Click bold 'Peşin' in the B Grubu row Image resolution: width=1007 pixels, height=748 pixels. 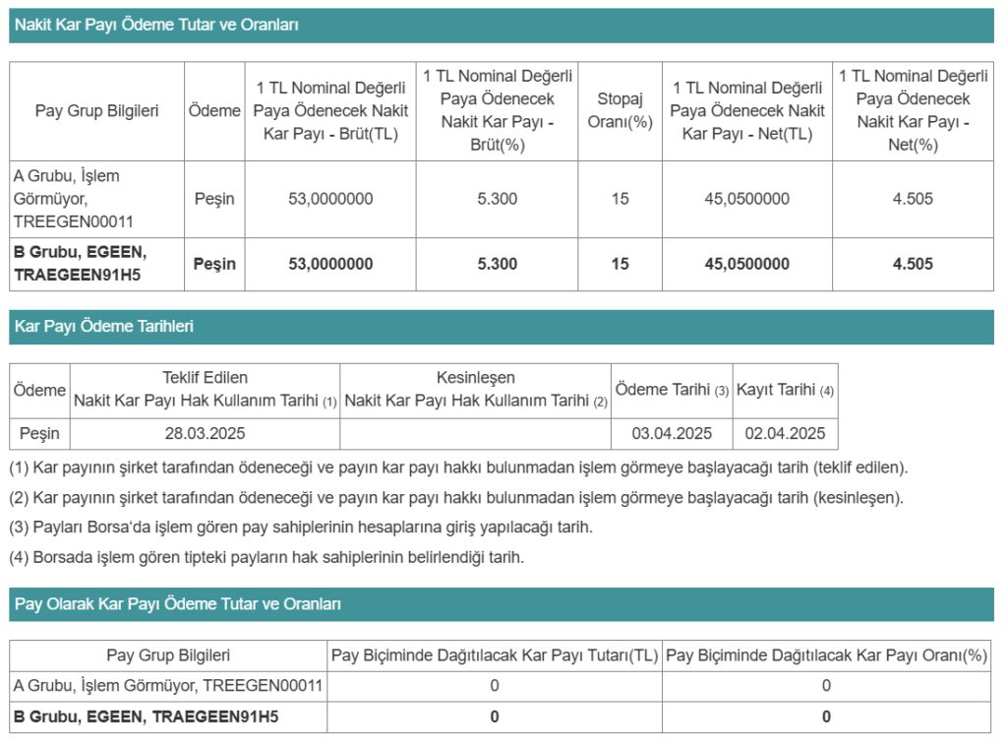214,264
